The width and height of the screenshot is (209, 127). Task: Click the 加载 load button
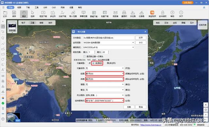tap(129, 107)
